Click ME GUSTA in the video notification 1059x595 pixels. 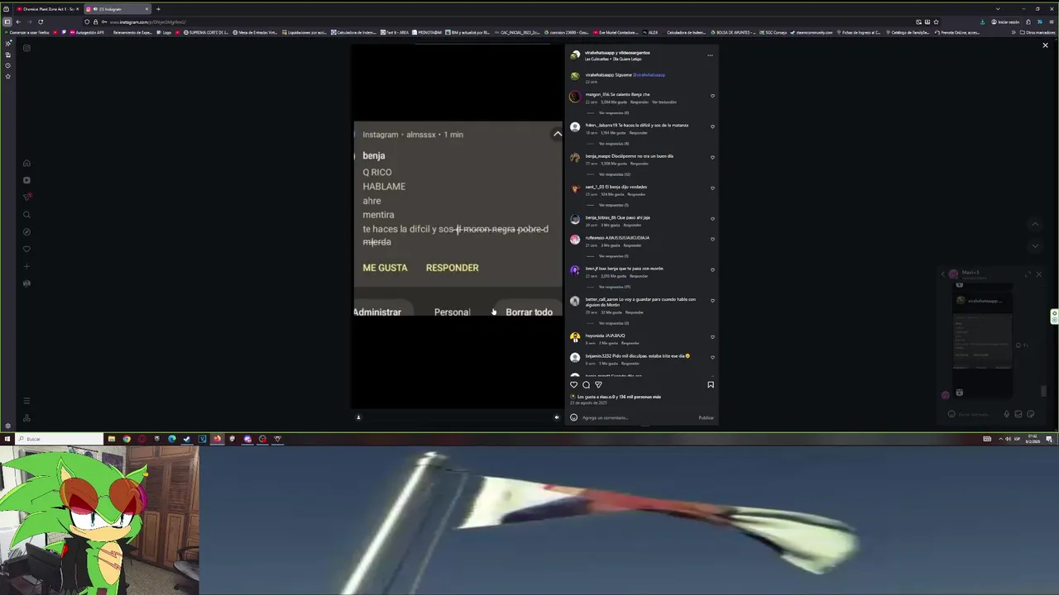(386, 268)
